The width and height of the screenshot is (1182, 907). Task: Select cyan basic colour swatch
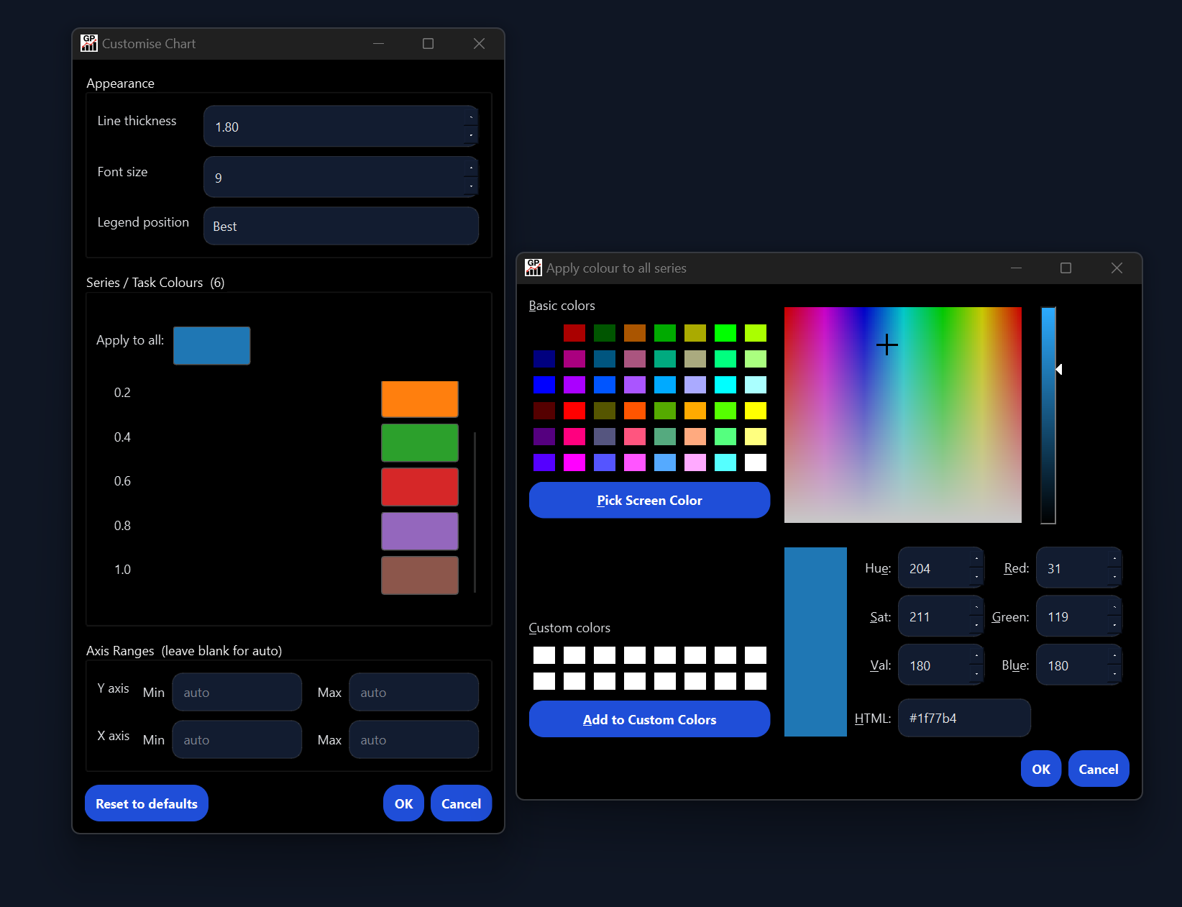pyautogui.click(x=725, y=385)
